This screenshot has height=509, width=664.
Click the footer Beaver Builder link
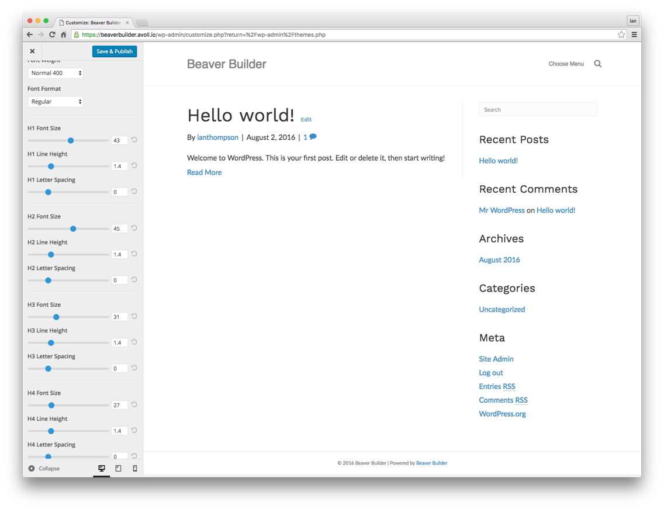(x=431, y=463)
